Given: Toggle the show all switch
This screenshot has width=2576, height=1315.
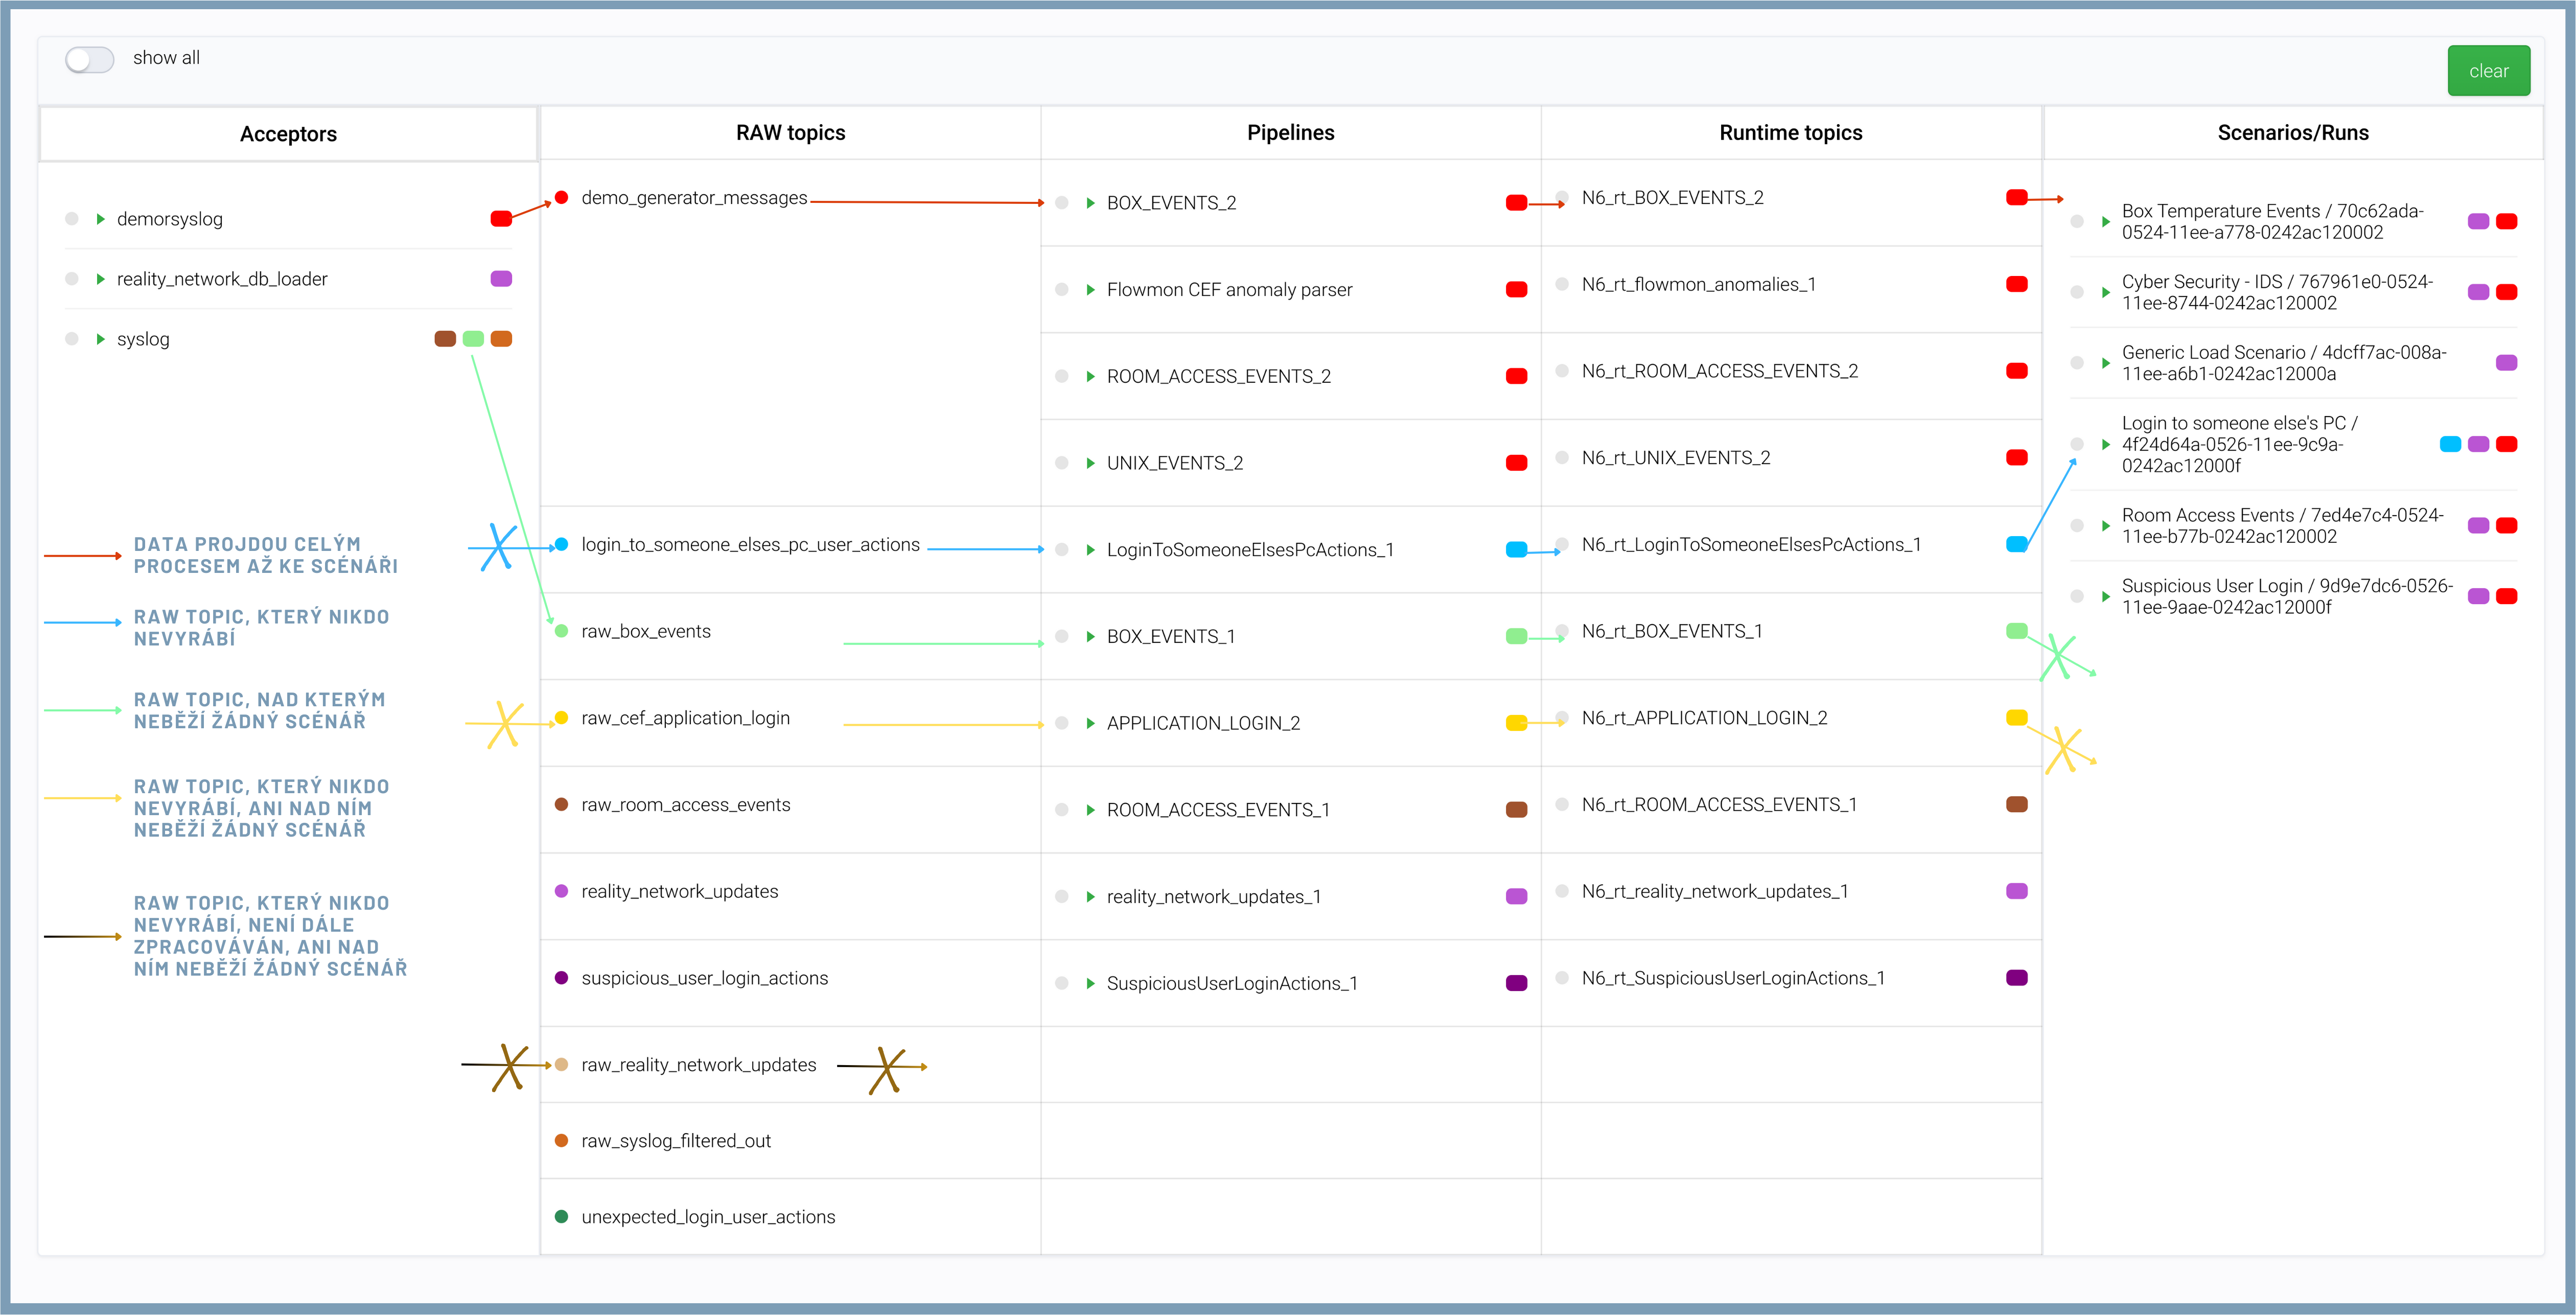Looking at the screenshot, I should click(x=90, y=59).
